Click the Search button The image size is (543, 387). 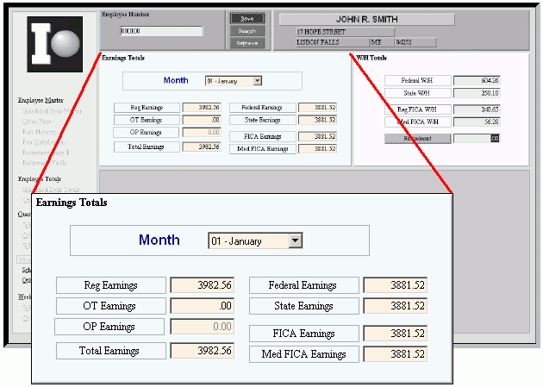(247, 31)
